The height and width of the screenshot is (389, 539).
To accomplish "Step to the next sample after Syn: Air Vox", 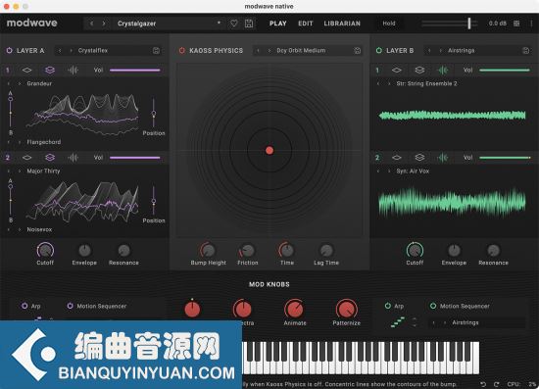I will [x=389, y=170].
